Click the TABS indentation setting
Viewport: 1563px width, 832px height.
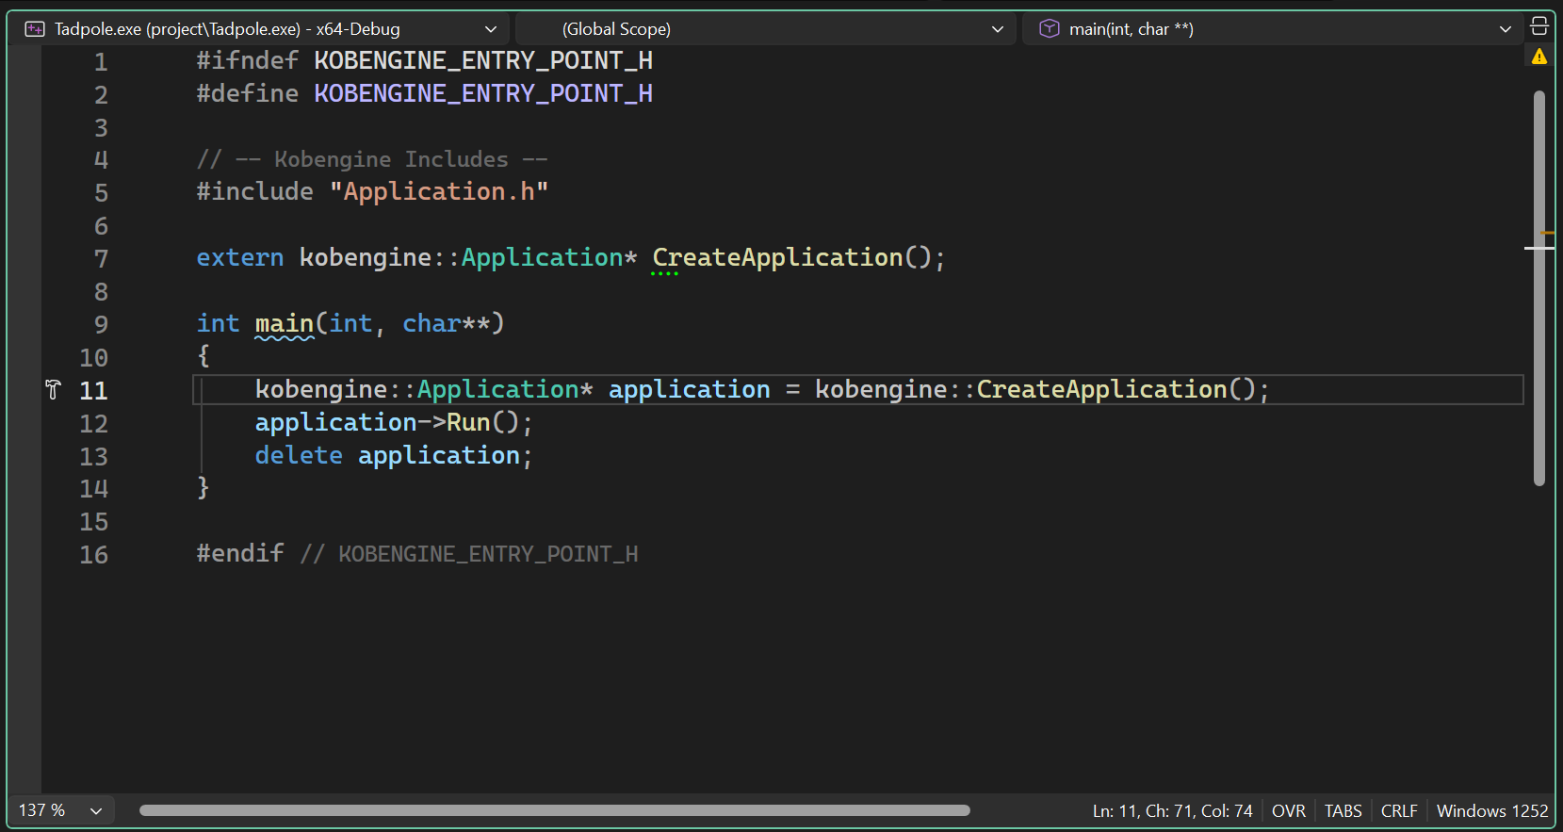1343,810
